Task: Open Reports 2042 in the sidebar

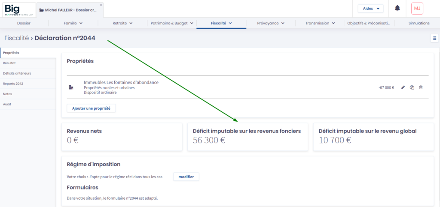Action: pyautogui.click(x=13, y=84)
